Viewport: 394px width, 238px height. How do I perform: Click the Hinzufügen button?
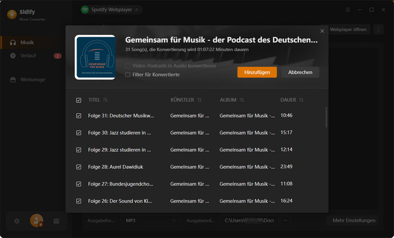pyautogui.click(x=257, y=73)
